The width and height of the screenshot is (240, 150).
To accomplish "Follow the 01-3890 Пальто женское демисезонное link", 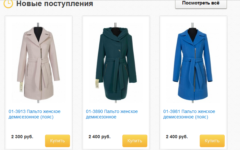I will tap(112, 114).
